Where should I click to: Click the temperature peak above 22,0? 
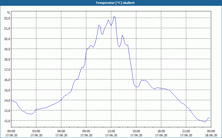click(114, 17)
